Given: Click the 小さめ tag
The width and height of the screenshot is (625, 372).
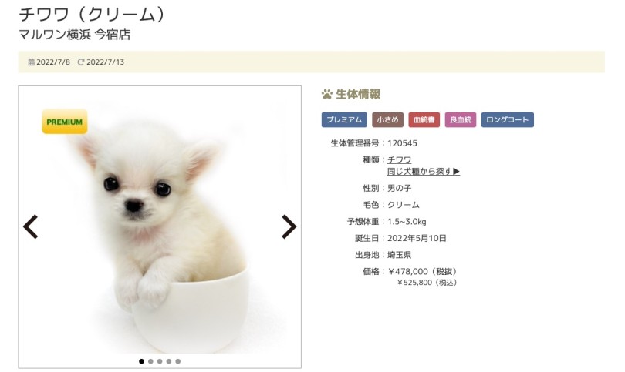Looking at the screenshot, I should [388, 119].
